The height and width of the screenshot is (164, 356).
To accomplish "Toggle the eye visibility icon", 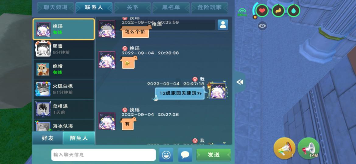I will pos(262,26).
